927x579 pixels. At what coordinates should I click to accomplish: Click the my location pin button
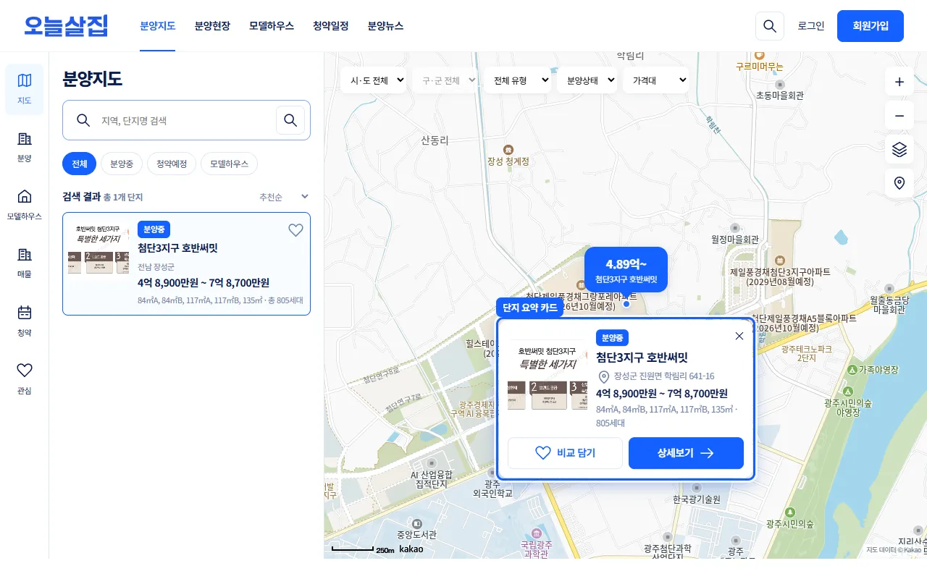tap(899, 184)
